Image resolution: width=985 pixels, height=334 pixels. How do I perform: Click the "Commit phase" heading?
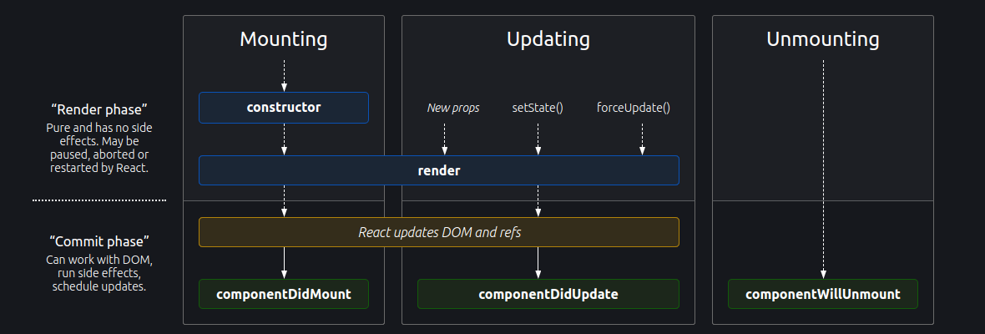(99, 241)
